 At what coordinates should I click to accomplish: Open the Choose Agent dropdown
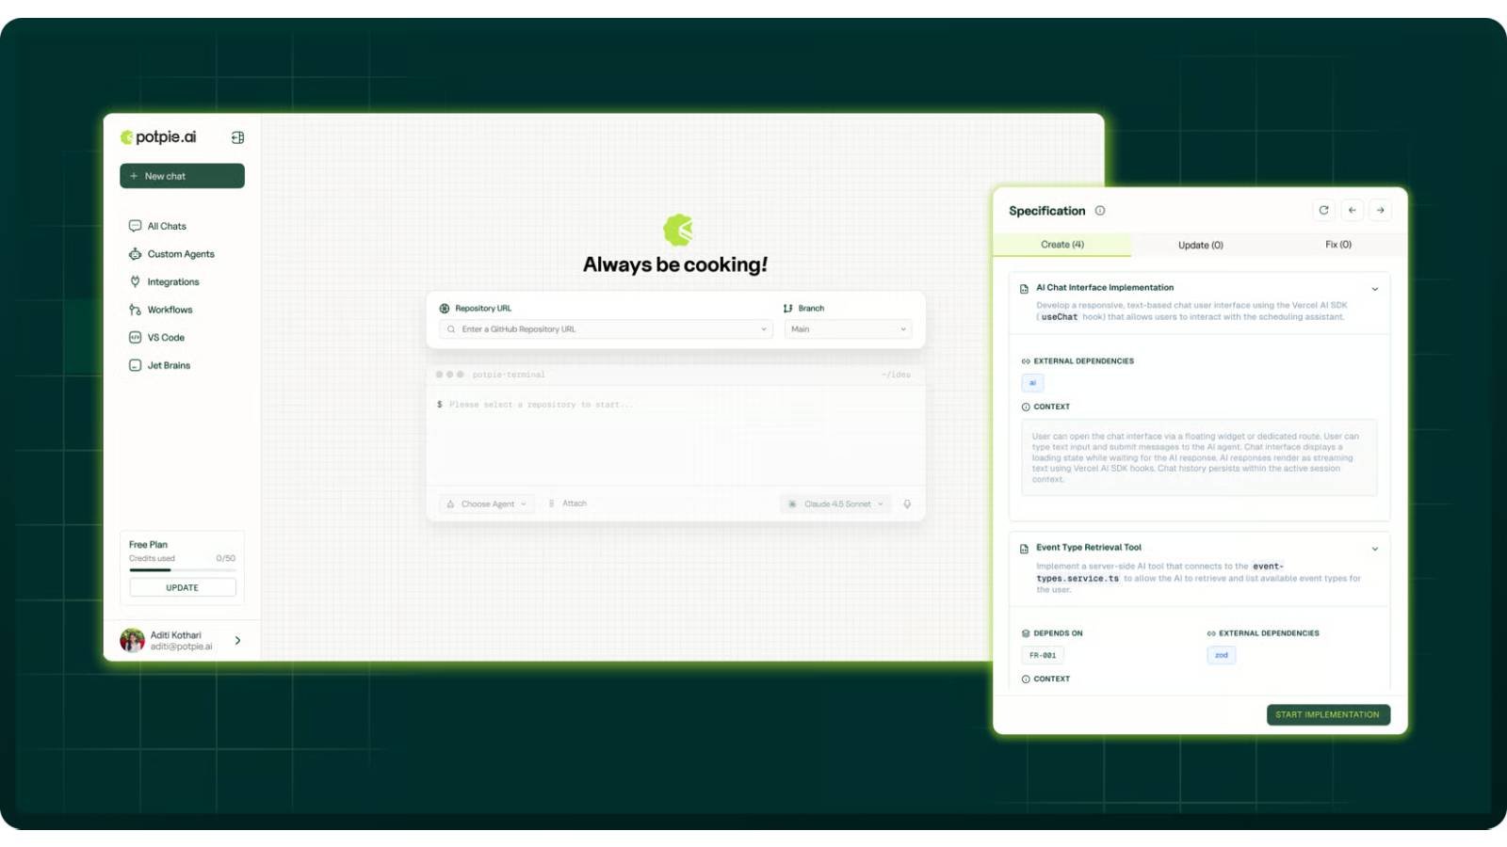tap(487, 503)
